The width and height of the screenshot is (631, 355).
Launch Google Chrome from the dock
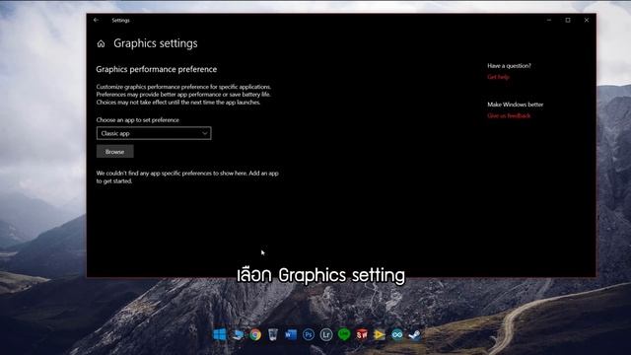[x=255, y=334]
